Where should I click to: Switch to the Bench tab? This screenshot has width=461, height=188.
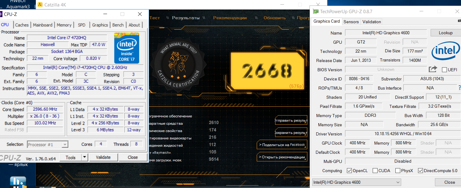point(118,25)
